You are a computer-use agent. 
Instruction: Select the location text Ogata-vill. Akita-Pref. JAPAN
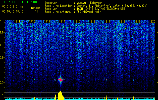(98, 6)
